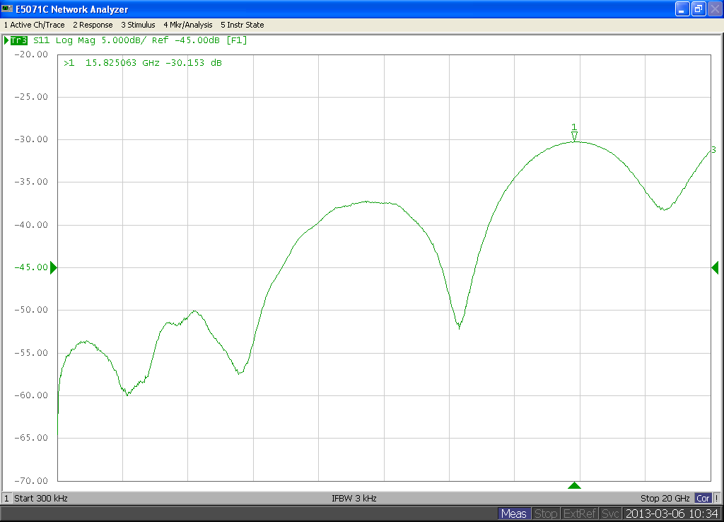
Task: Open the Response menu
Action: pyautogui.click(x=93, y=25)
